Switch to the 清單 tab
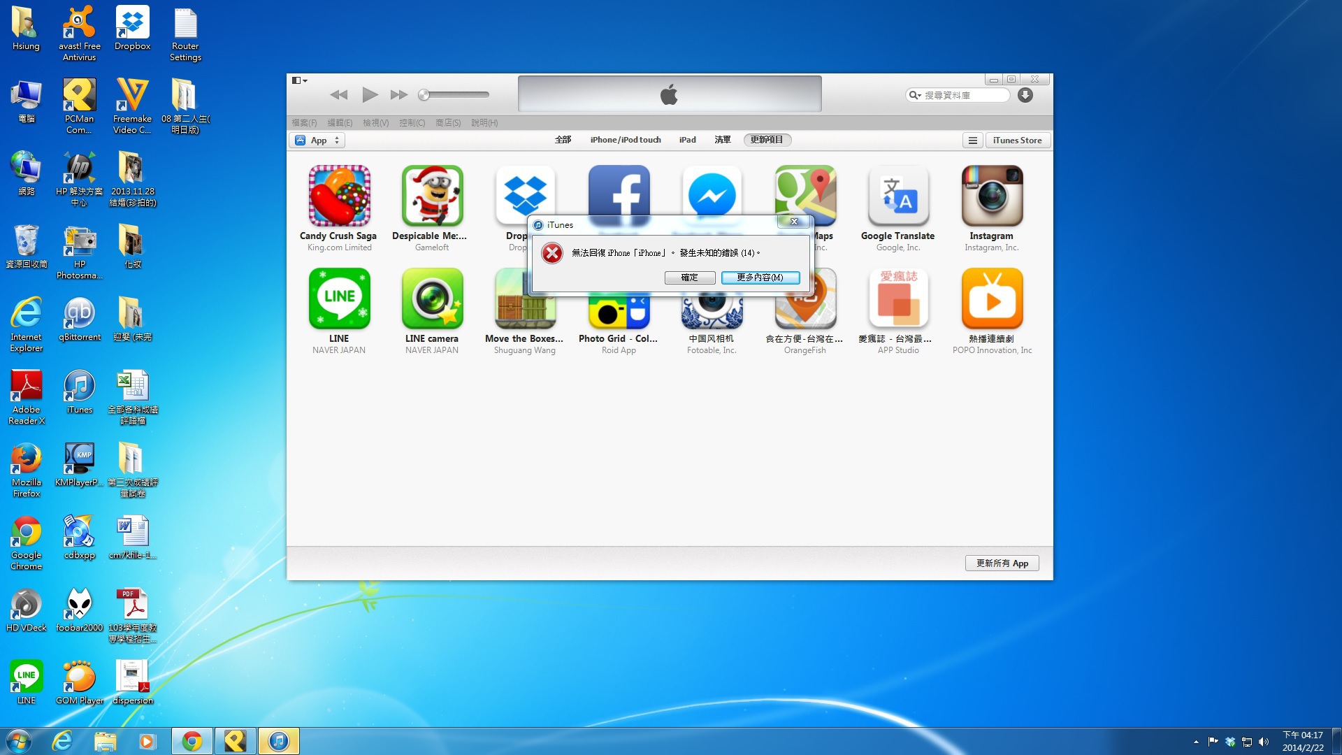The height and width of the screenshot is (755, 1342). tap(723, 140)
